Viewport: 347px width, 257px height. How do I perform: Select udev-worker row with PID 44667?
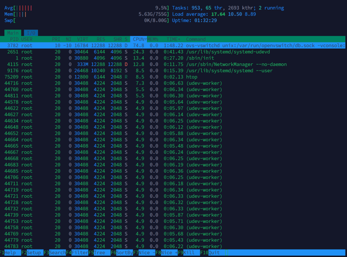[173, 152]
